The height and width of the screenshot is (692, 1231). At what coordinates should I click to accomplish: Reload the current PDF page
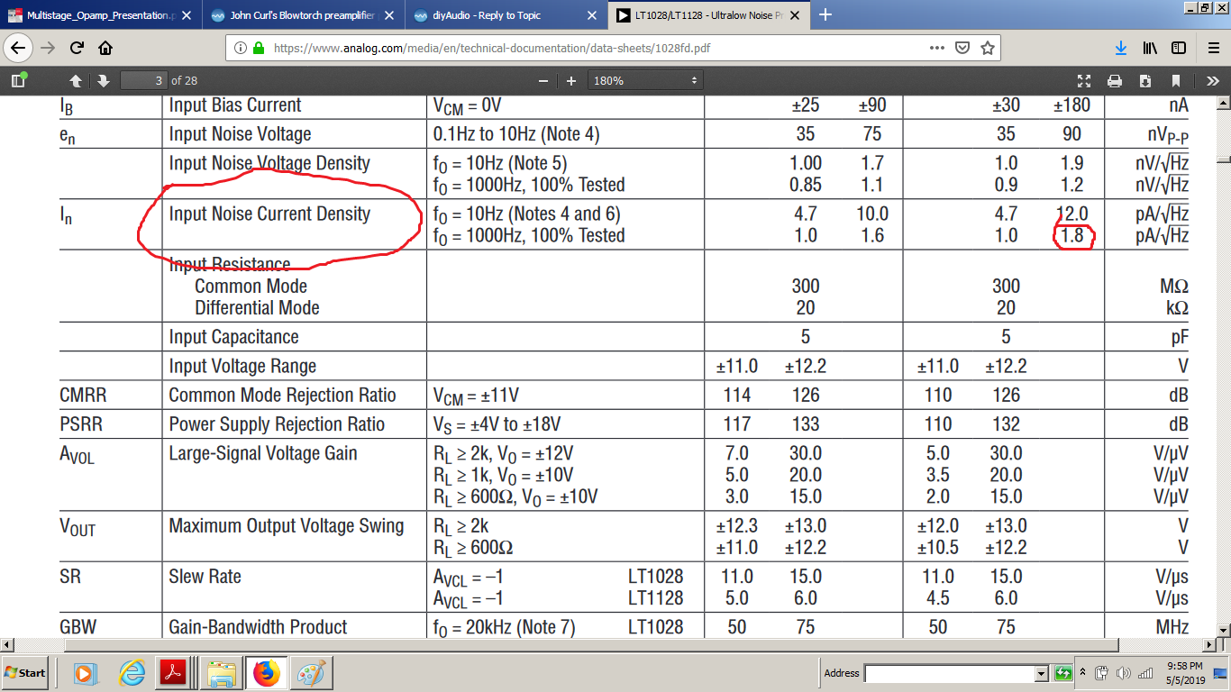(77, 48)
